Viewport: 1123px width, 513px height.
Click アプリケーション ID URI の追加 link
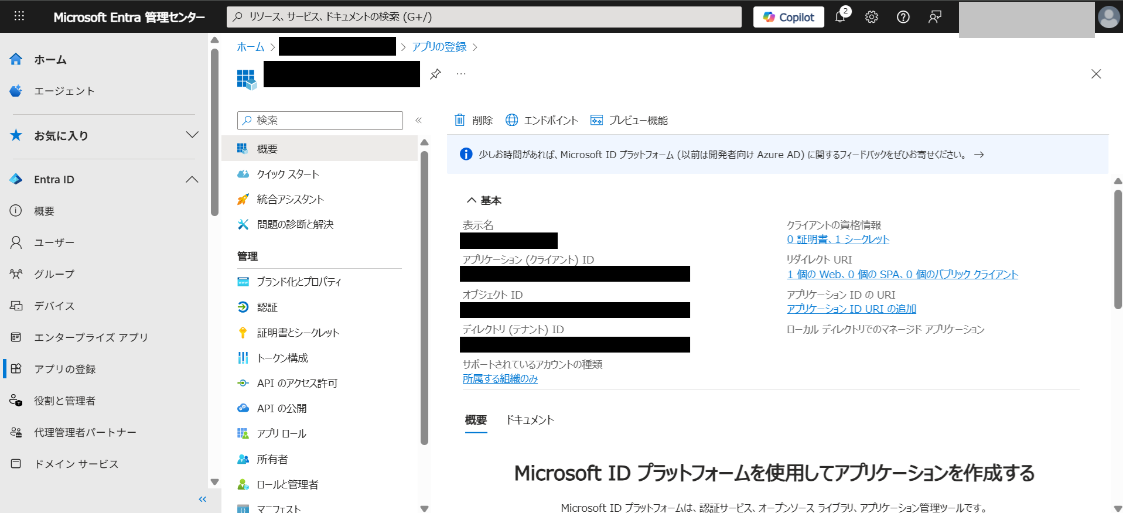pos(851,309)
